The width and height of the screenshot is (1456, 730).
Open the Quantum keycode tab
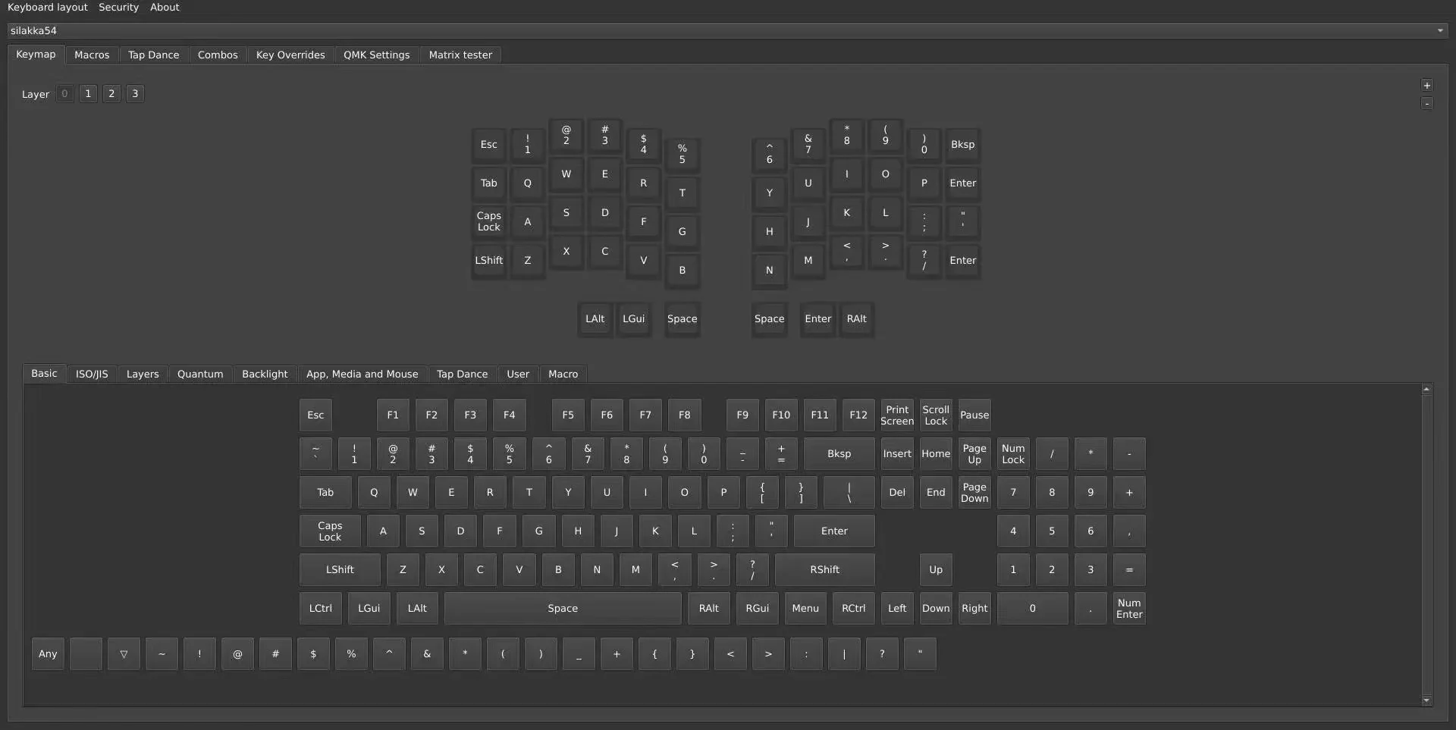click(x=200, y=374)
